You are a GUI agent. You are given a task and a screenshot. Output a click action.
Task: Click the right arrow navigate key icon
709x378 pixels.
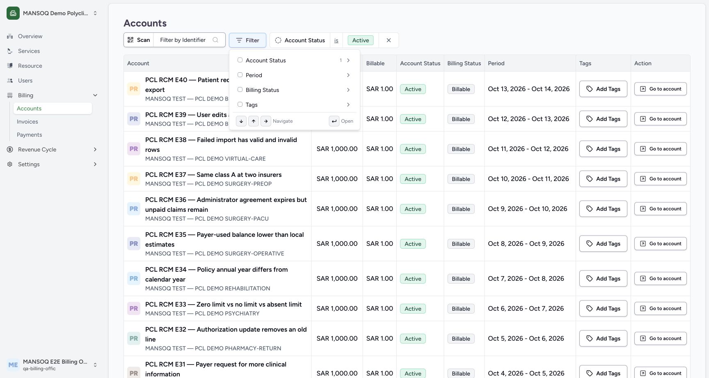(x=266, y=121)
